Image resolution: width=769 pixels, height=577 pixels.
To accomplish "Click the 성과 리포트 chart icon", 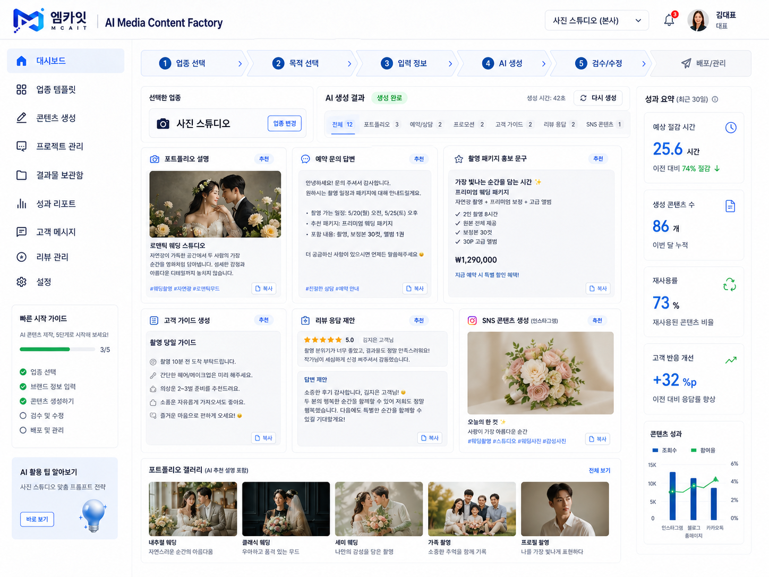I will pyautogui.click(x=21, y=203).
